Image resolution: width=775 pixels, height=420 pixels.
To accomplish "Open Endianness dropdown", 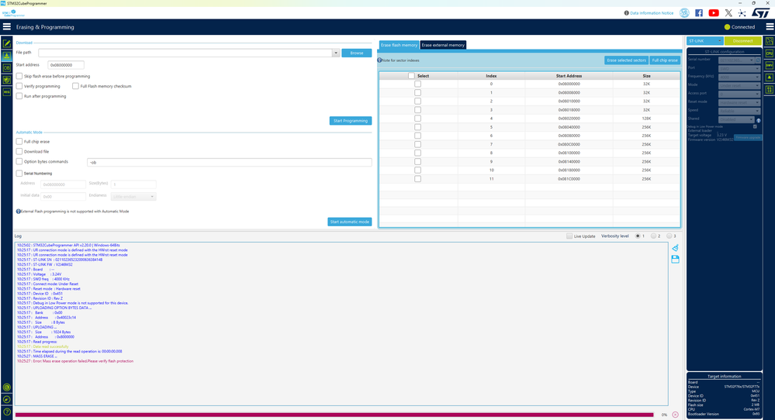I will click(x=133, y=196).
